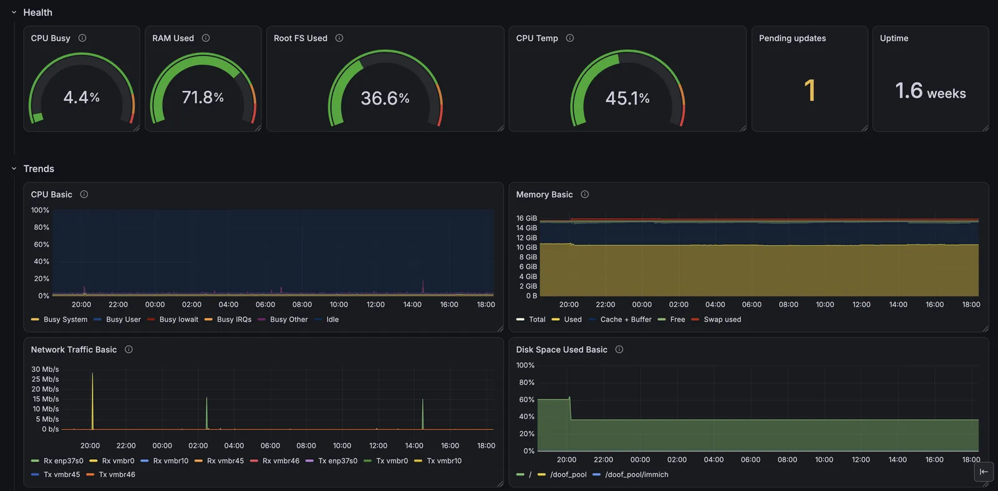Click the Pending updates panel title
Image resolution: width=998 pixels, height=491 pixels.
coord(792,38)
